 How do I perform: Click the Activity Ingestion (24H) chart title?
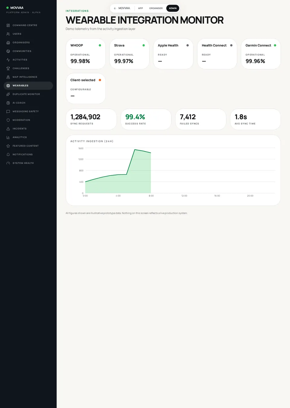(92, 141)
